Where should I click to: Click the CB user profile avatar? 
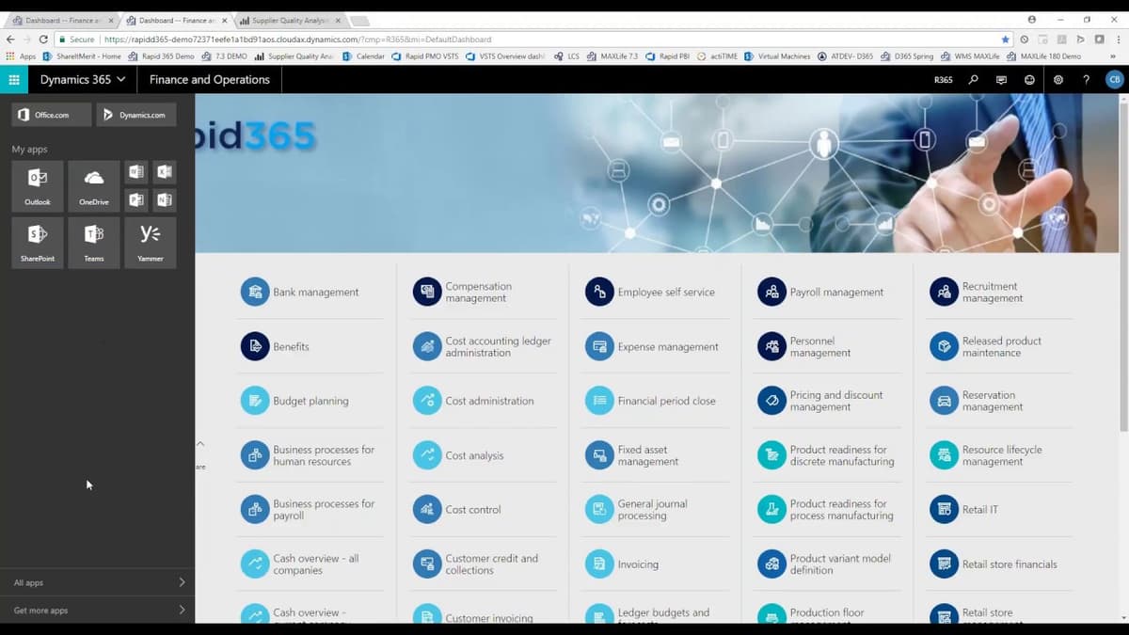[x=1114, y=80]
